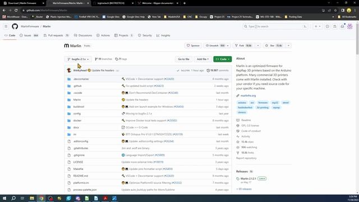The height and width of the screenshot is (202, 359).
Task: Open the README.md file
Action: coord(81,176)
